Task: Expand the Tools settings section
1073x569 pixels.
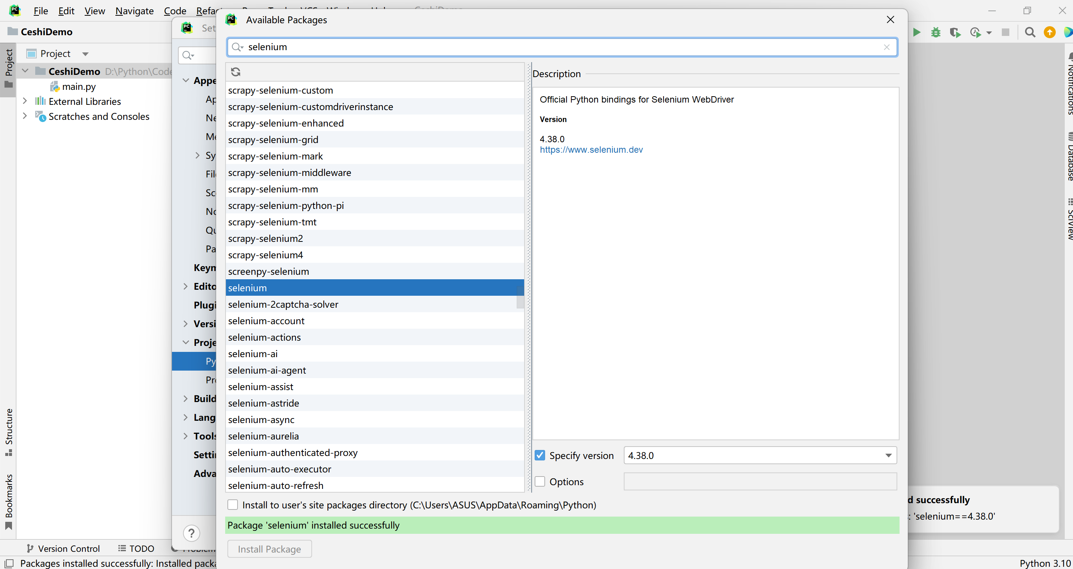Action: point(186,436)
